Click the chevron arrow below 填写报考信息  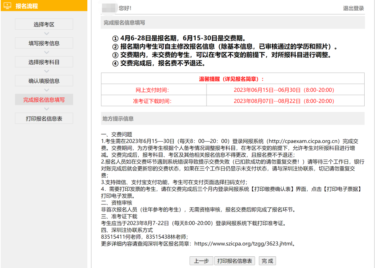[x=47, y=52]
